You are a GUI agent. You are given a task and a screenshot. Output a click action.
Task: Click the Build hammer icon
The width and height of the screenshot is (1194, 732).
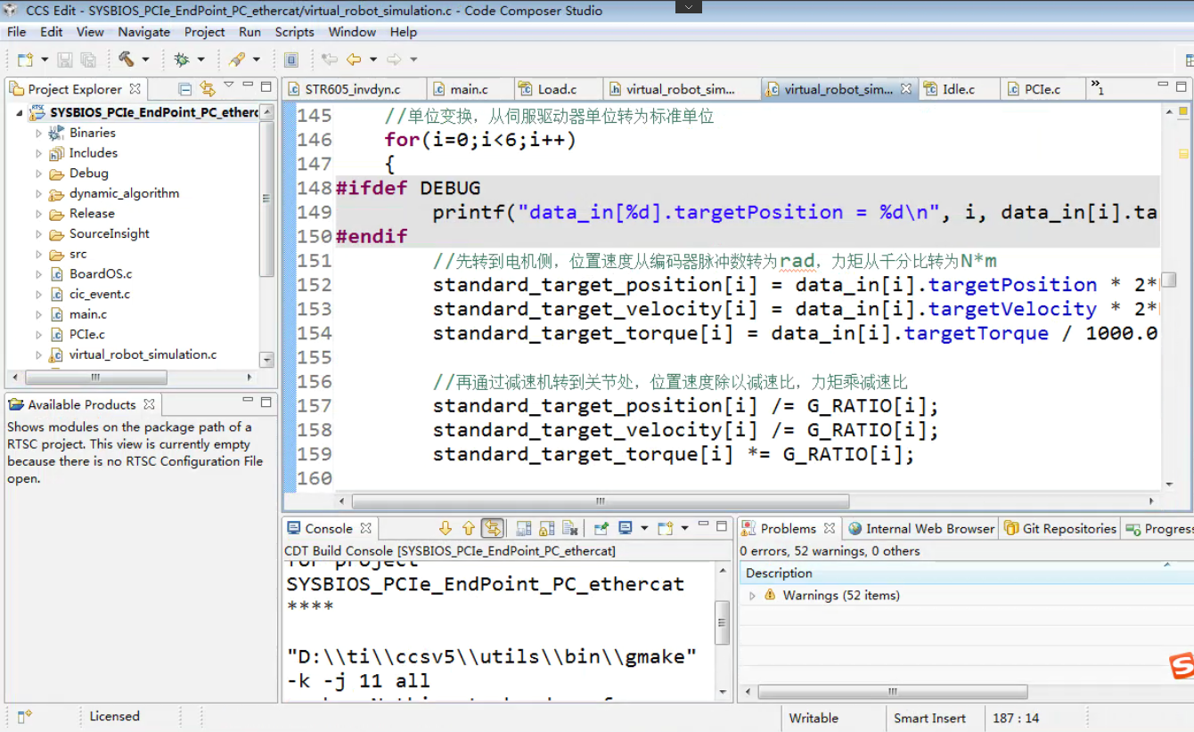(126, 60)
